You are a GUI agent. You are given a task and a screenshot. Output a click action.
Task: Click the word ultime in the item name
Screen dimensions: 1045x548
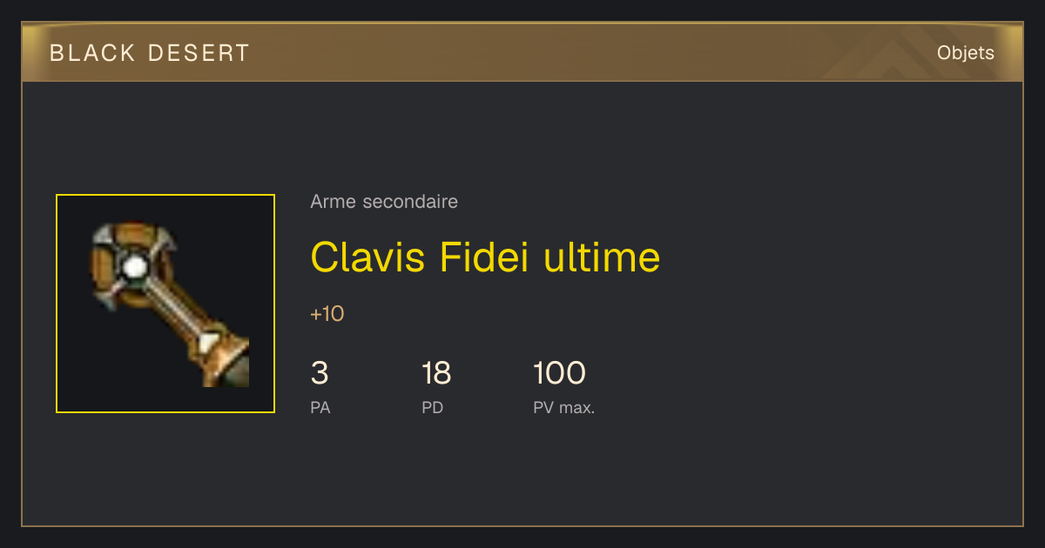click(x=602, y=257)
